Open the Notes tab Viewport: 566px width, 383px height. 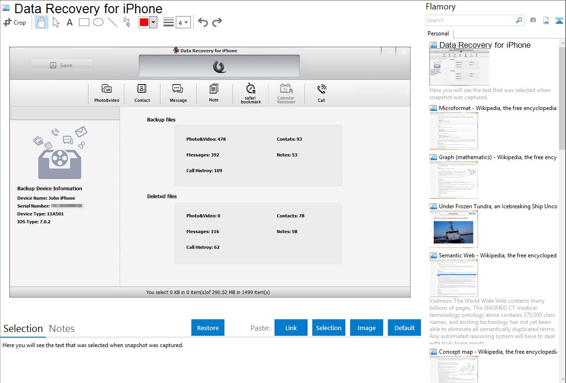click(62, 329)
